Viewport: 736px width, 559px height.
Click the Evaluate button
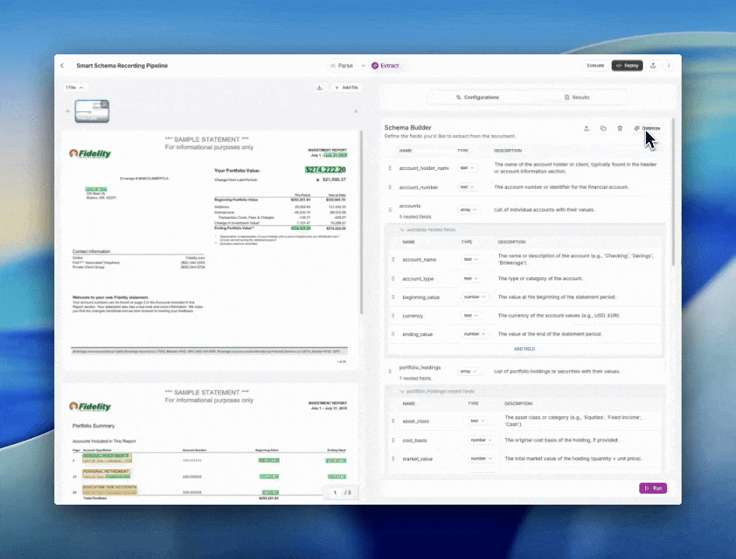click(x=595, y=65)
